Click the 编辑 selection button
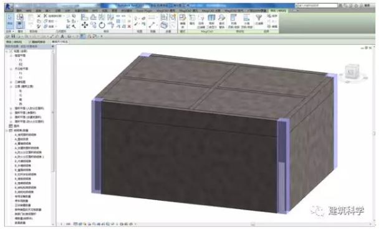381x230 pixels. (x=272, y=26)
